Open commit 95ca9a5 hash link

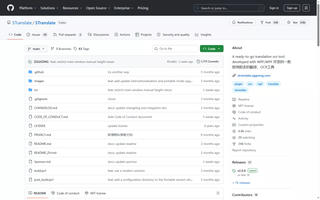(x=172, y=62)
